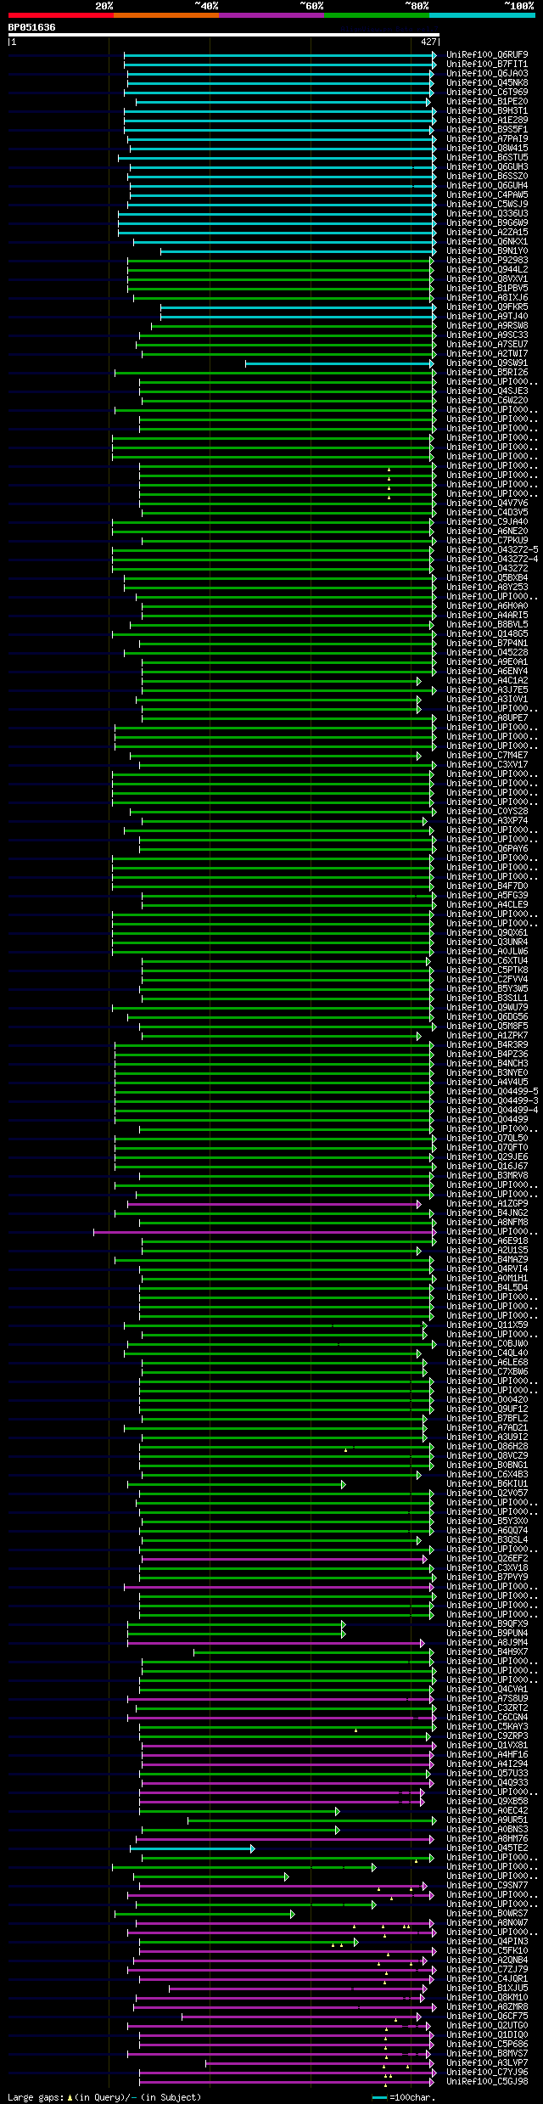The width and height of the screenshot is (543, 2104).
Task: Select hit label UniRef100_B9H3T1
Action: (x=487, y=110)
